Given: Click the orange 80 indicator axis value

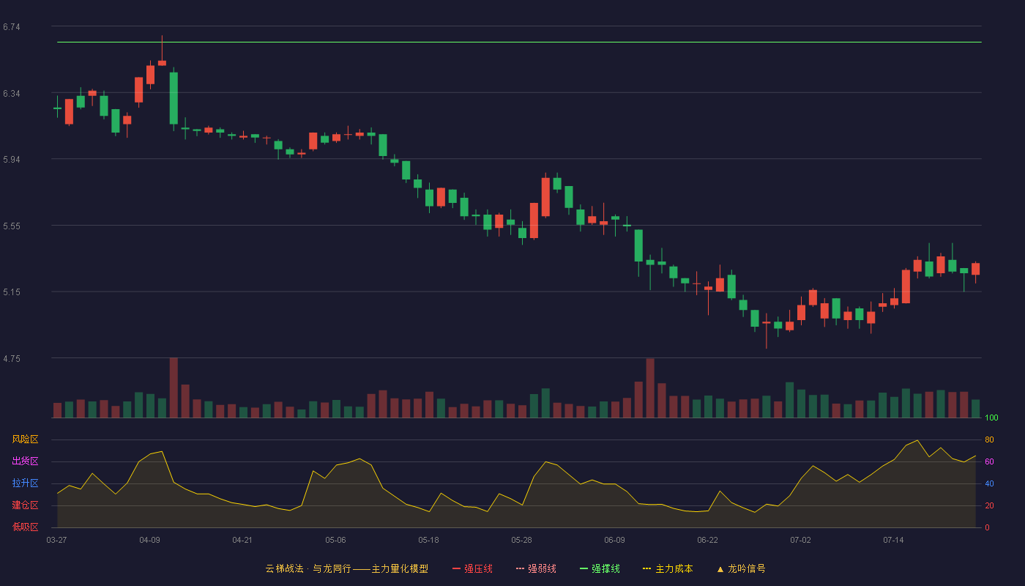Looking at the screenshot, I should point(989,439).
